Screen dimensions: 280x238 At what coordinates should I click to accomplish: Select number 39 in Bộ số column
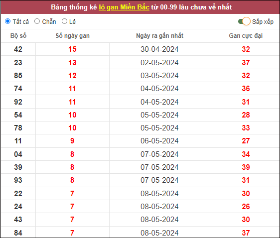[x=18, y=167]
